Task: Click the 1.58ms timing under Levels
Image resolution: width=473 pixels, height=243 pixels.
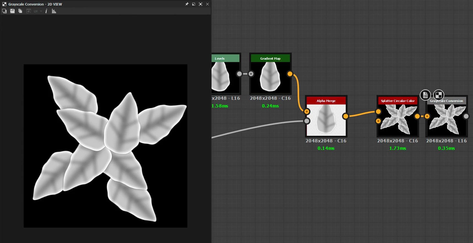Action: (220, 106)
